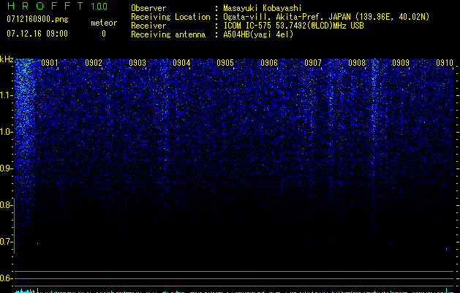Screen dimensions: 460x293
Task: Click the 0902 time marker
Action: pos(94,63)
